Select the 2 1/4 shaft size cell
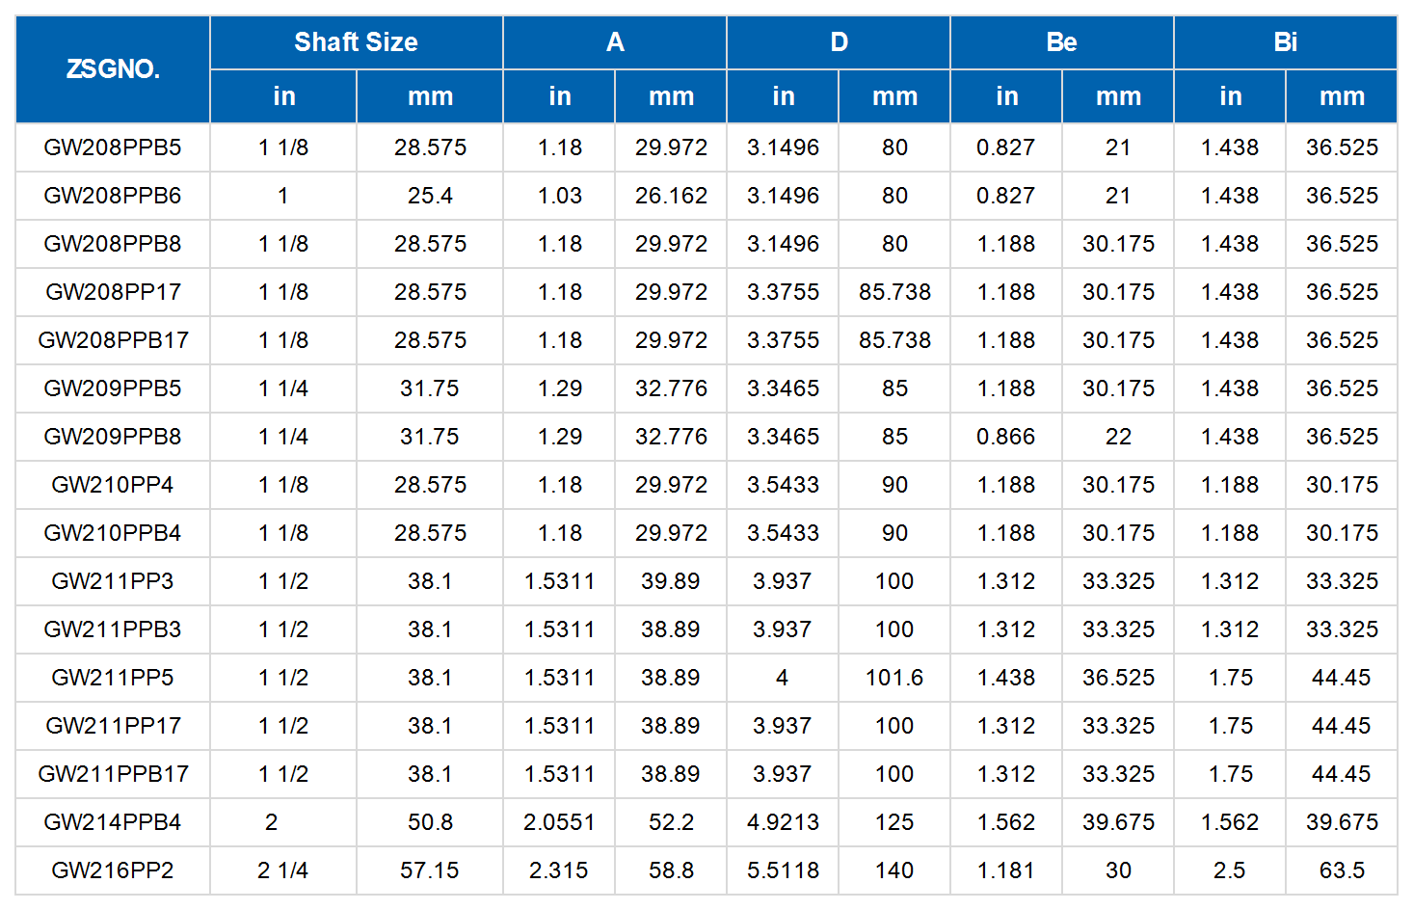The height and width of the screenshot is (910, 1413). (283, 870)
